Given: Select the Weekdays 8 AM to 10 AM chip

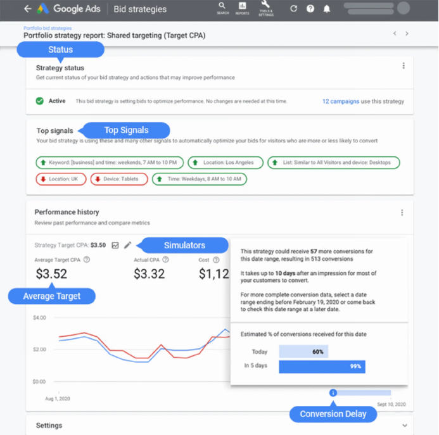Looking at the screenshot, I should (x=200, y=179).
